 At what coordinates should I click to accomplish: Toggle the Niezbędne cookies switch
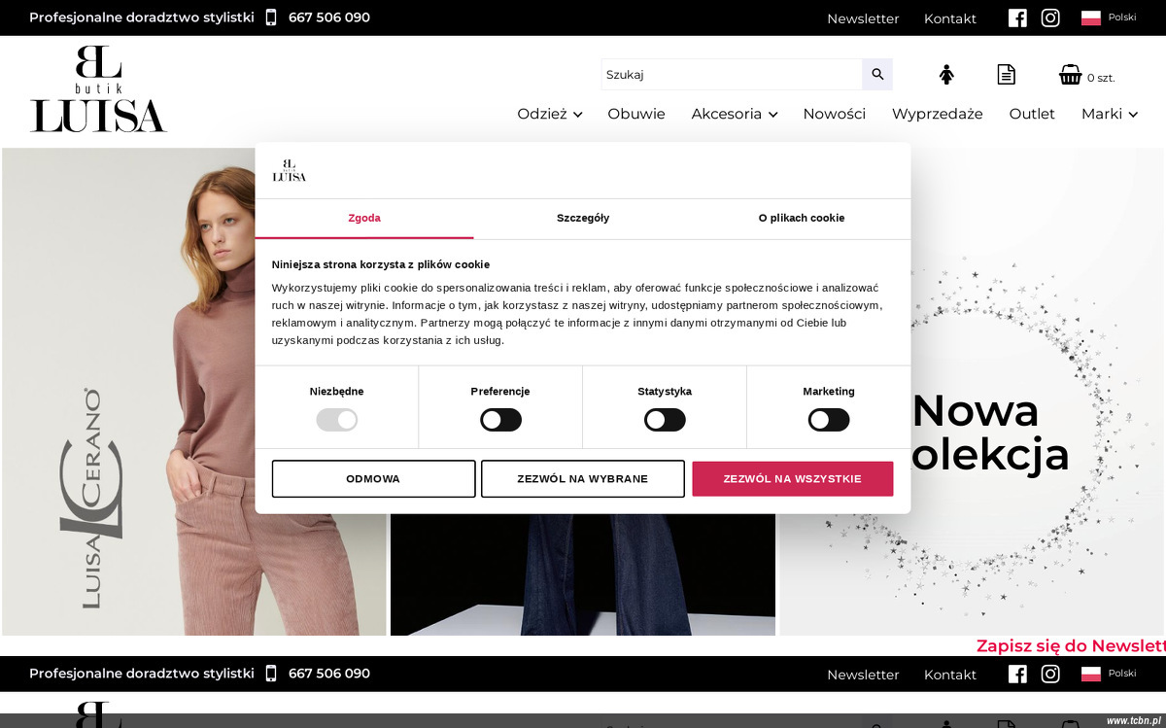(x=337, y=420)
